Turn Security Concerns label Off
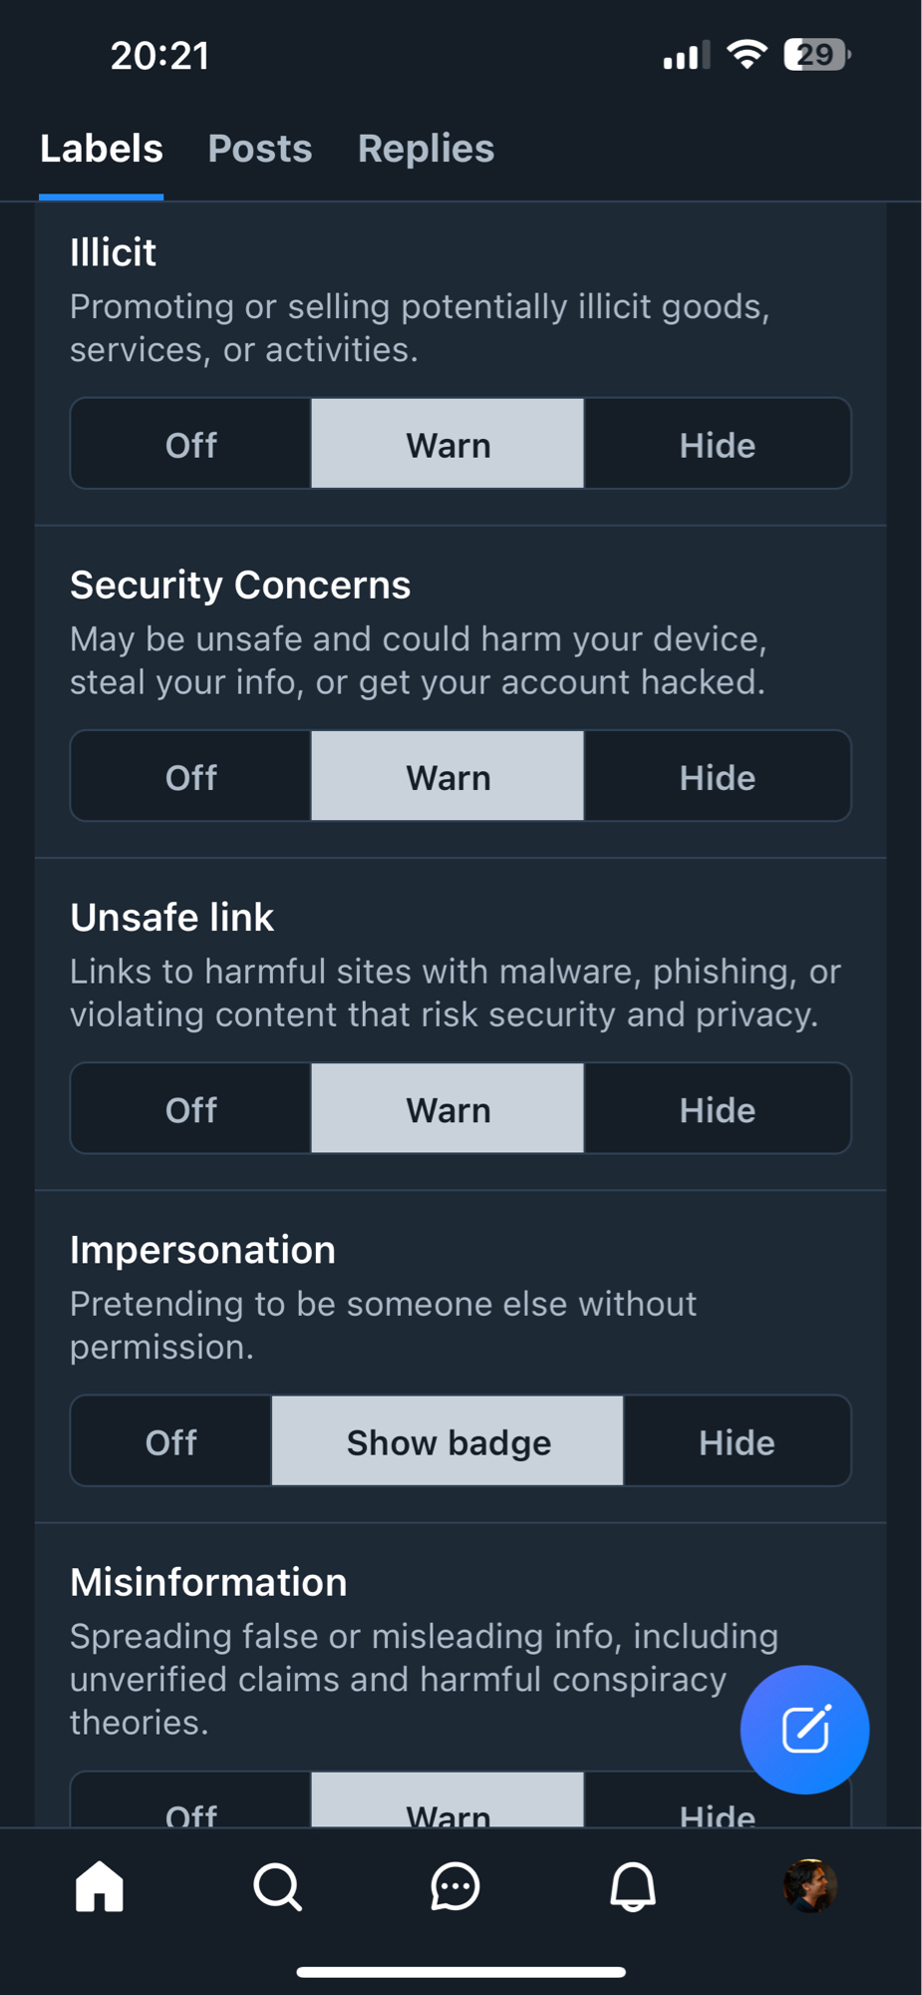922x1995 pixels. pyautogui.click(x=190, y=777)
